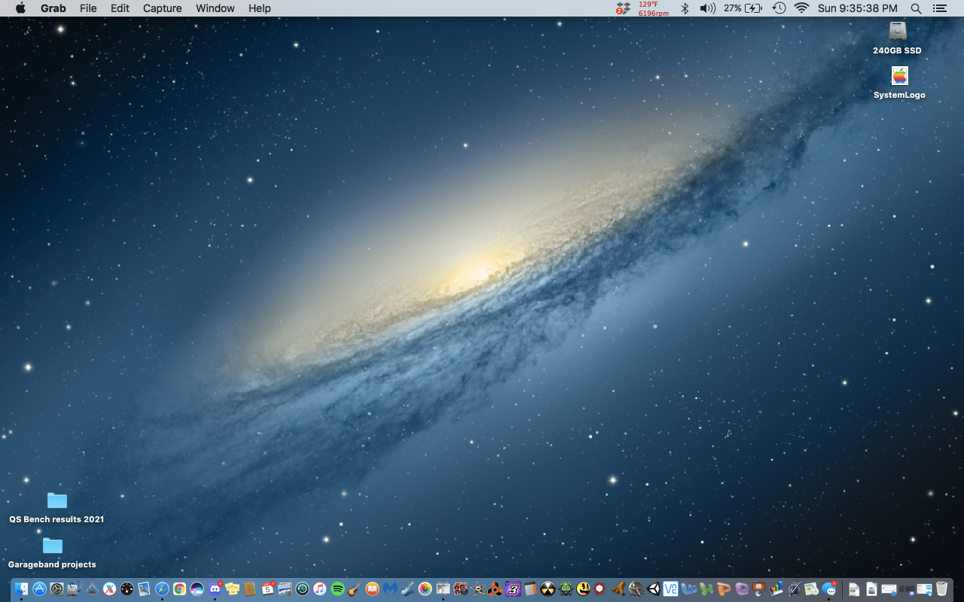
Task: Open GarageBand guitar icon in Dock
Action: coord(355,589)
